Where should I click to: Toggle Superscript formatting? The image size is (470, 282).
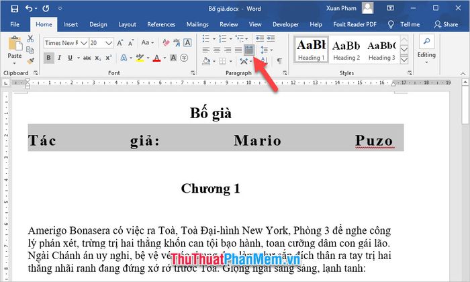109,58
